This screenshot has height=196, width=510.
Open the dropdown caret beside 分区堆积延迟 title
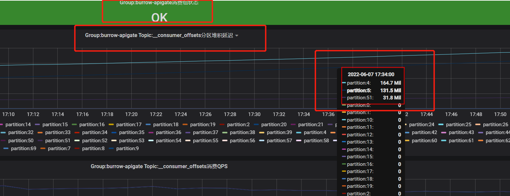pos(237,36)
